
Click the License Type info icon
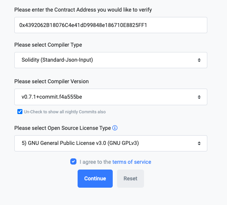point(115,128)
